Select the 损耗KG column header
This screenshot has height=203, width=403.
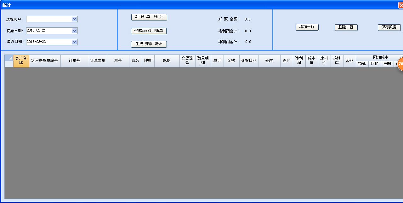tap(337, 61)
